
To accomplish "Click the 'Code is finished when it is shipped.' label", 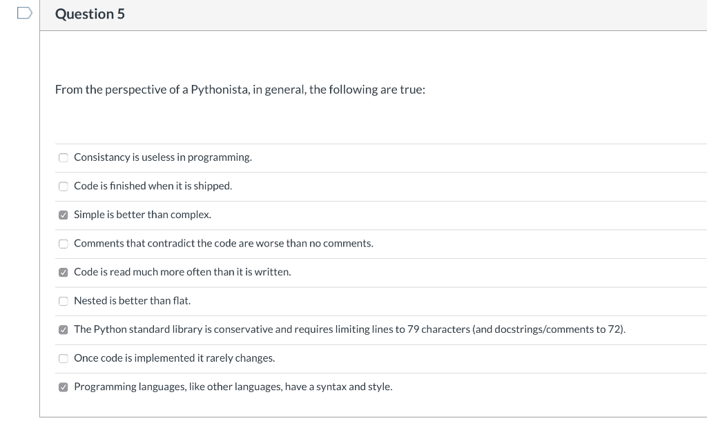I will click(x=153, y=186).
